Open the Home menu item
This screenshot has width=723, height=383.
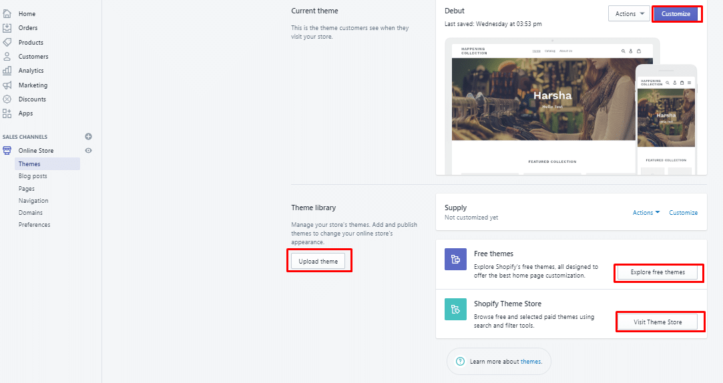pyautogui.click(x=27, y=14)
